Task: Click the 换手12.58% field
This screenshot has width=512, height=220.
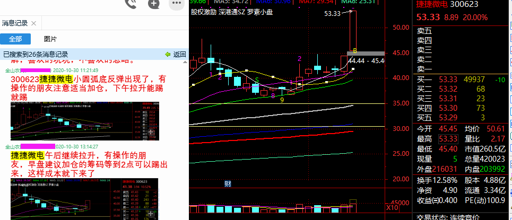Action: [x=437, y=180]
